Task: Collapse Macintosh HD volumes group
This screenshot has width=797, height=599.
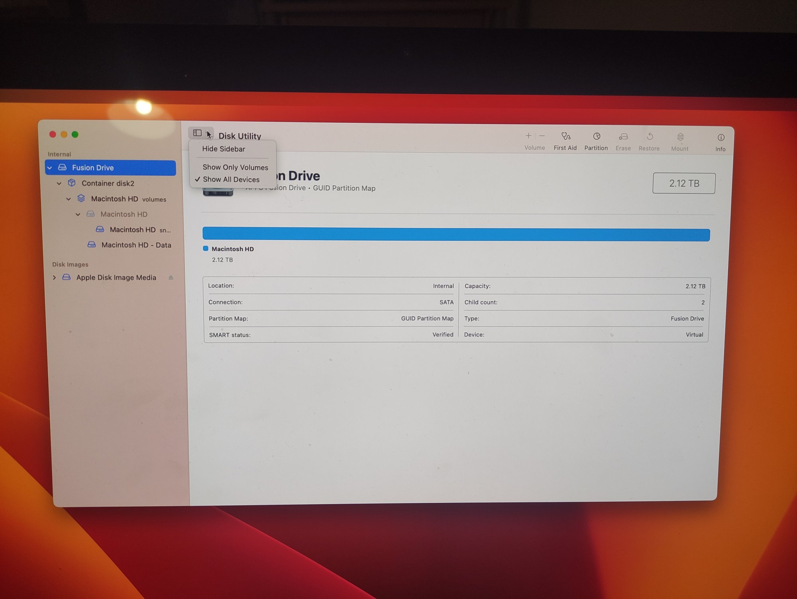Action: [69, 199]
